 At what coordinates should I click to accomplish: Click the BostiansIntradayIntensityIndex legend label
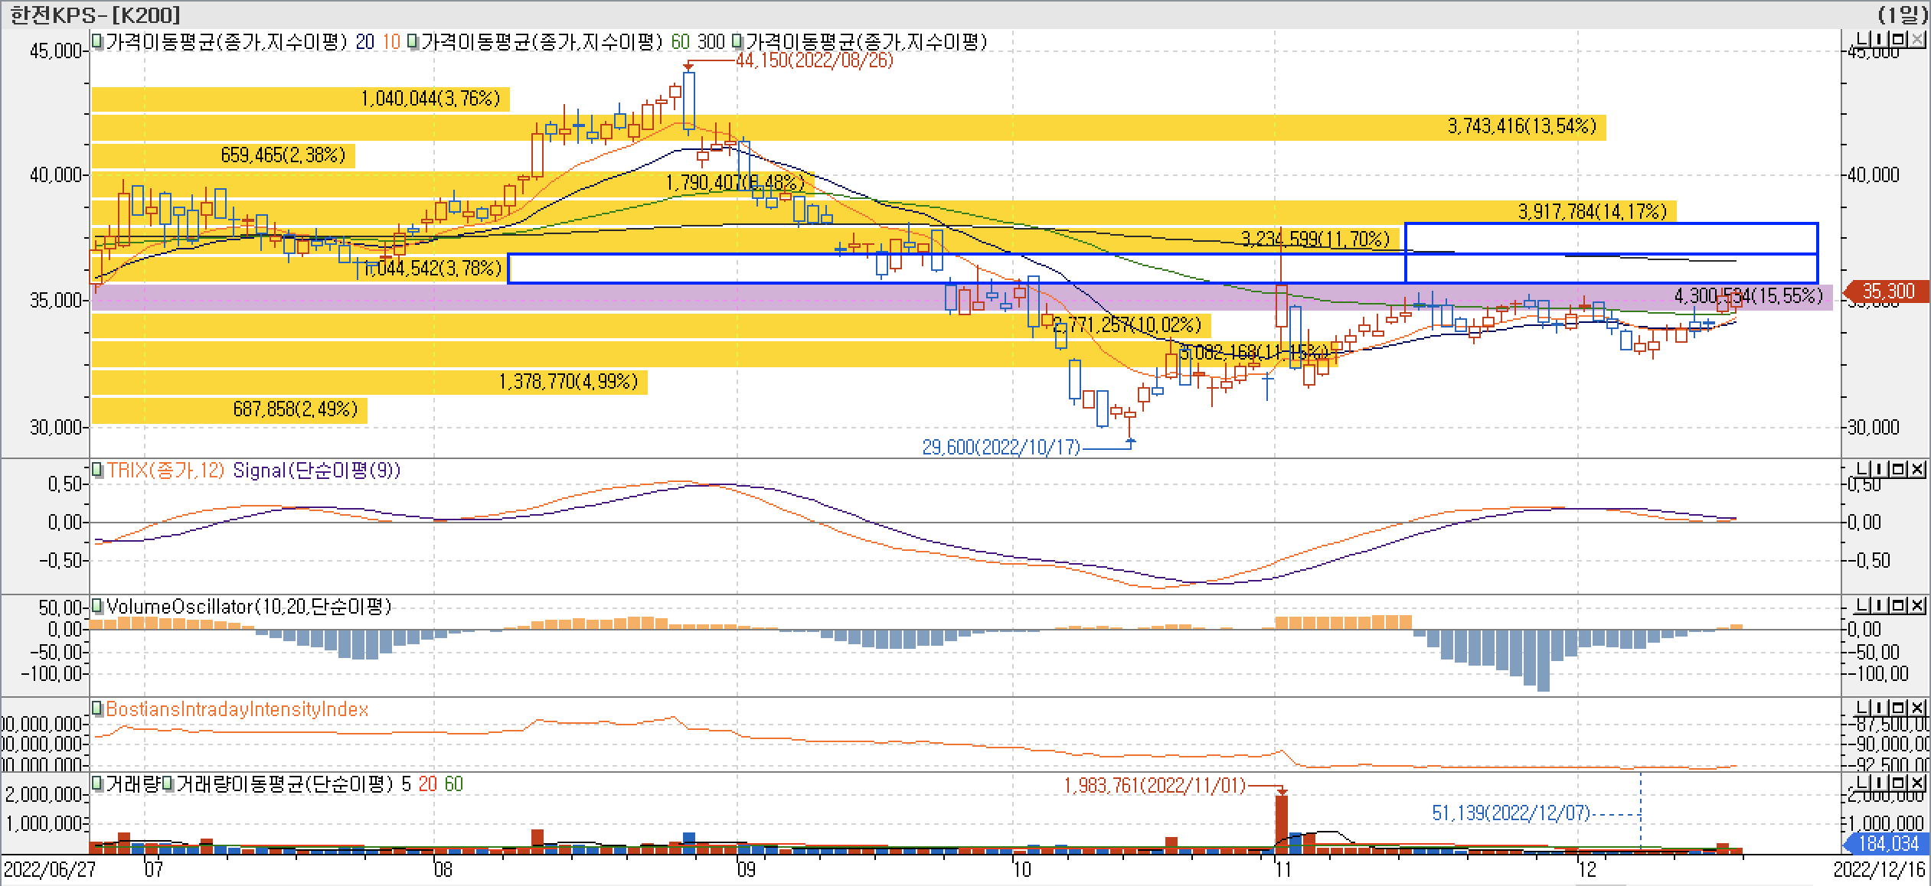point(237,709)
